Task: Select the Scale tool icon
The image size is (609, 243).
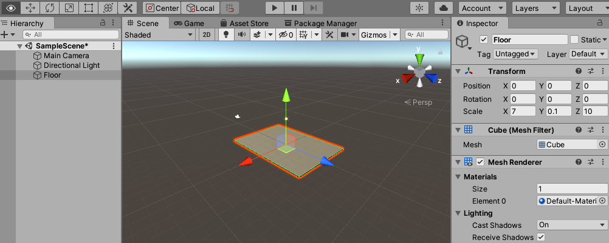Action: [69, 8]
